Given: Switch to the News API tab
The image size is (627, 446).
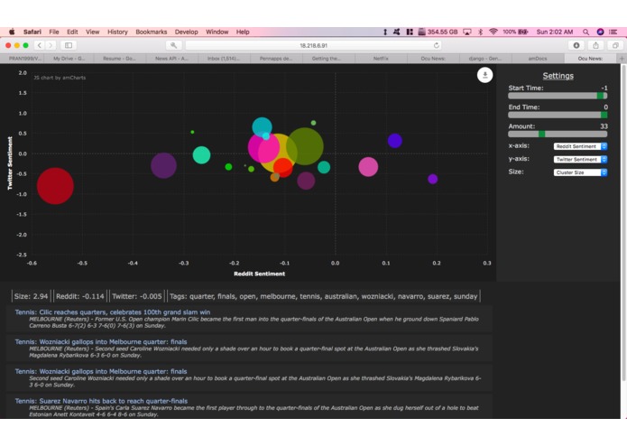Looking at the screenshot, I should coord(172,59).
